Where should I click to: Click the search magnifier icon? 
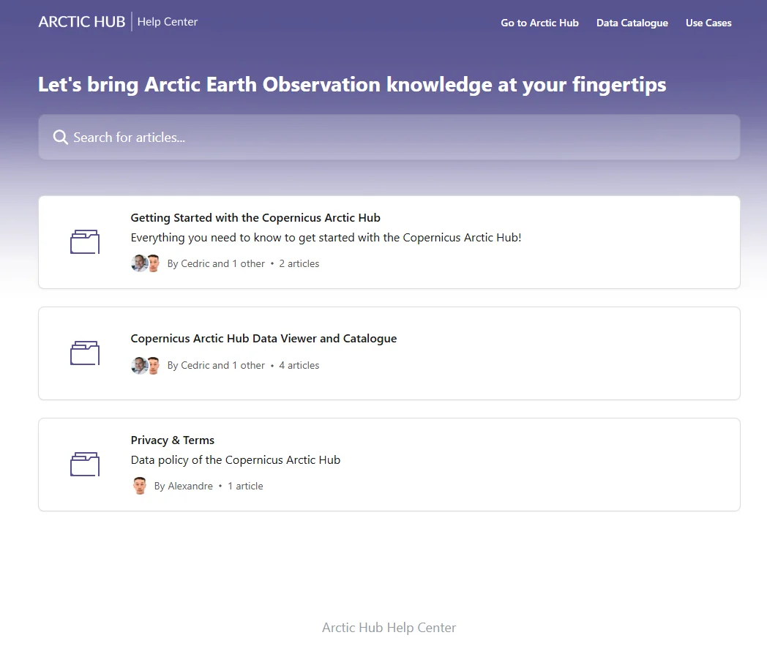(61, 138)
